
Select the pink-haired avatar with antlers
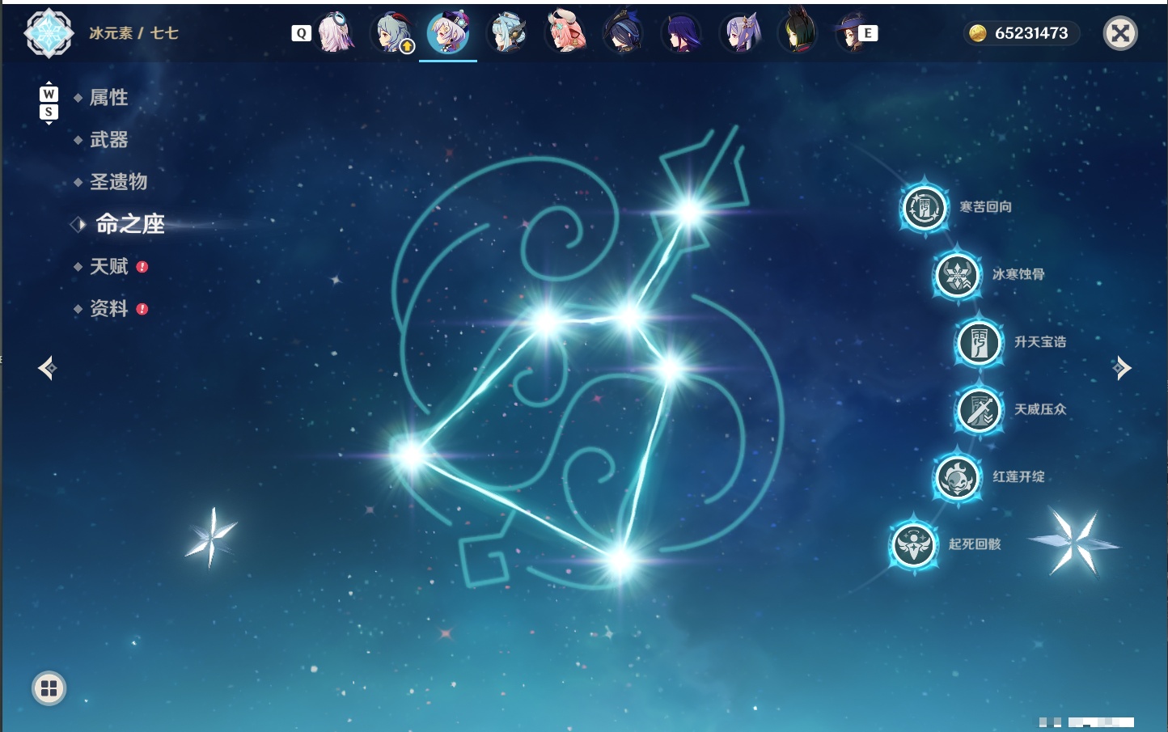coord(565,33)
